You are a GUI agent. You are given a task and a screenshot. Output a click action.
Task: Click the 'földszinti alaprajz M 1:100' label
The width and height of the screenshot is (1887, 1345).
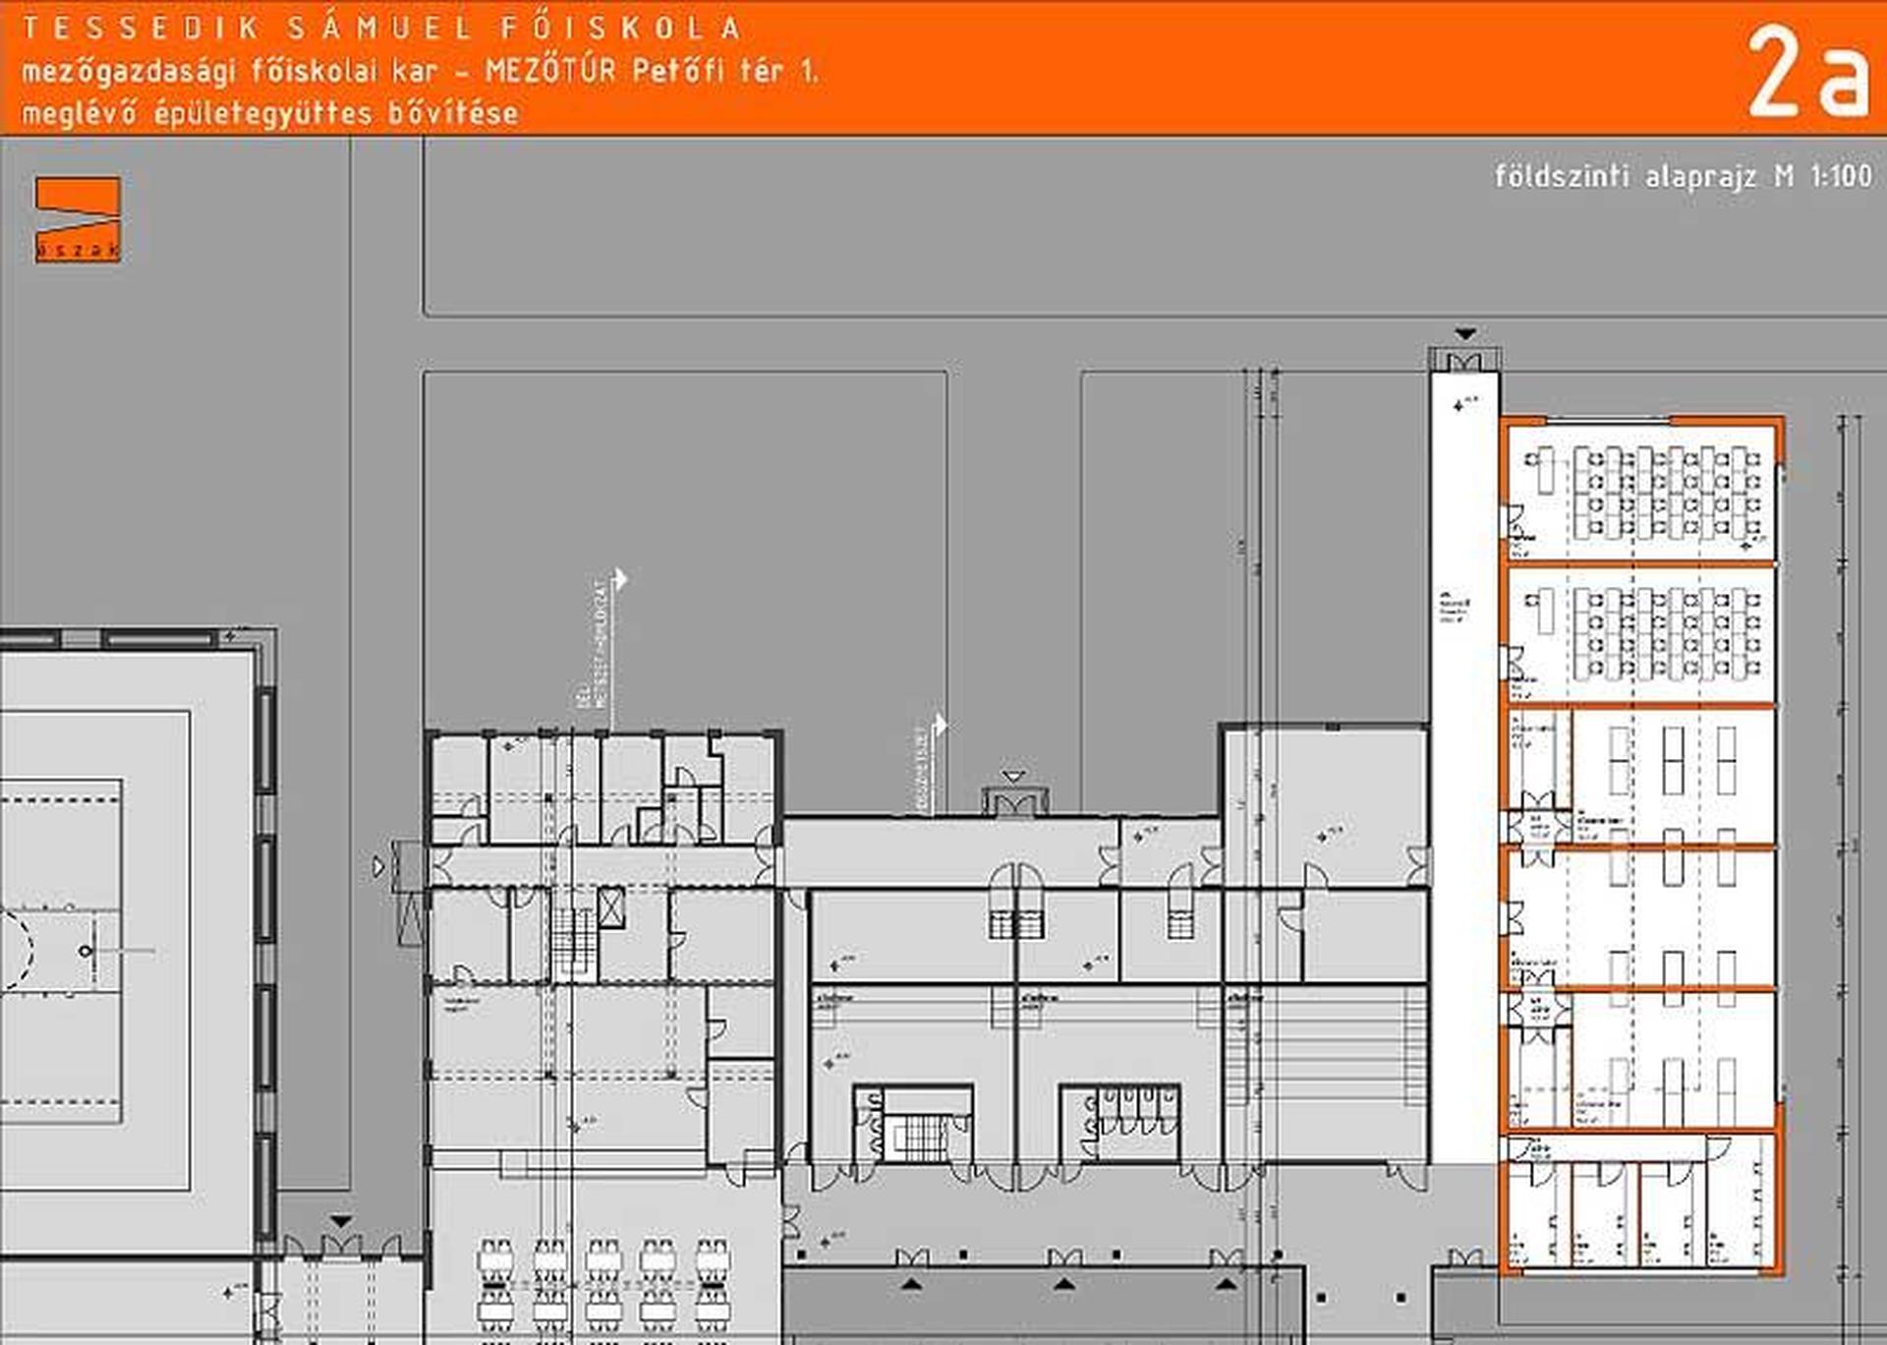pyautogui.click(x=1683, y=176)
